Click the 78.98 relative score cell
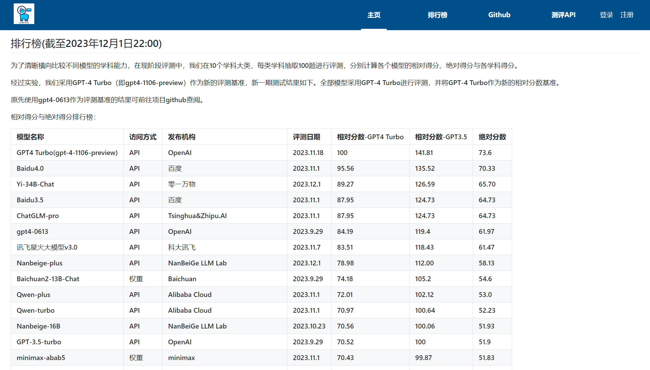Viewport: 650px width, 370px height. click(x=370, y=263)
